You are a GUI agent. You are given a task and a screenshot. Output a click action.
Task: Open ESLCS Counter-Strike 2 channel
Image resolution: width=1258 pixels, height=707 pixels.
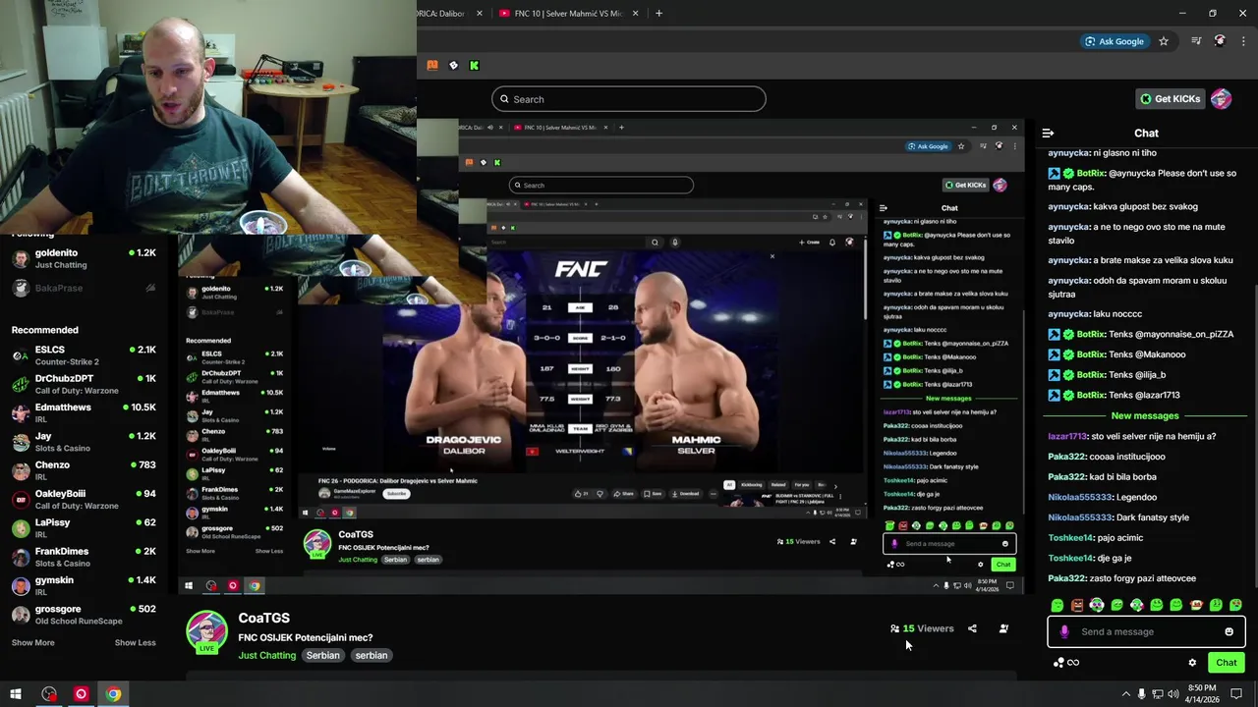84,355
